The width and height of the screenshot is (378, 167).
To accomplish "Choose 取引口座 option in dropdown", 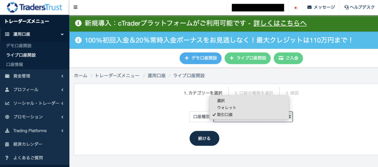I will [x=225, y=115].
